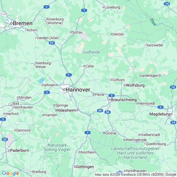This screenshot has width=177, height=177.
Task: Click the Südheide nature park label
Action: point(91,52)
